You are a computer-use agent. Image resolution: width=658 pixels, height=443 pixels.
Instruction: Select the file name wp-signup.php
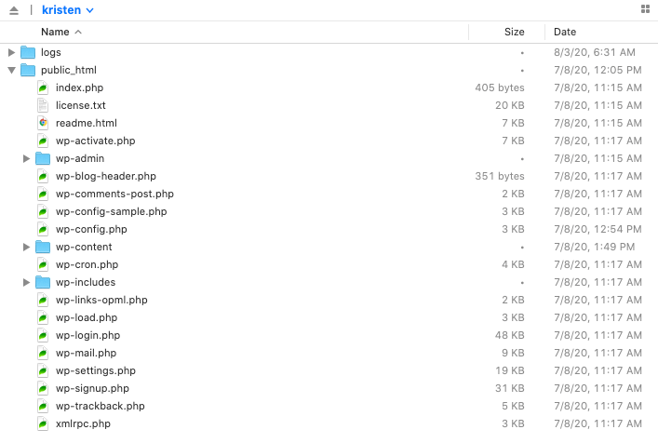point(92,388)
